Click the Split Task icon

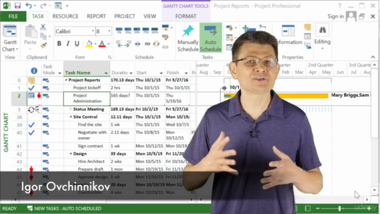pyautogui.click(x=137, y=44)
